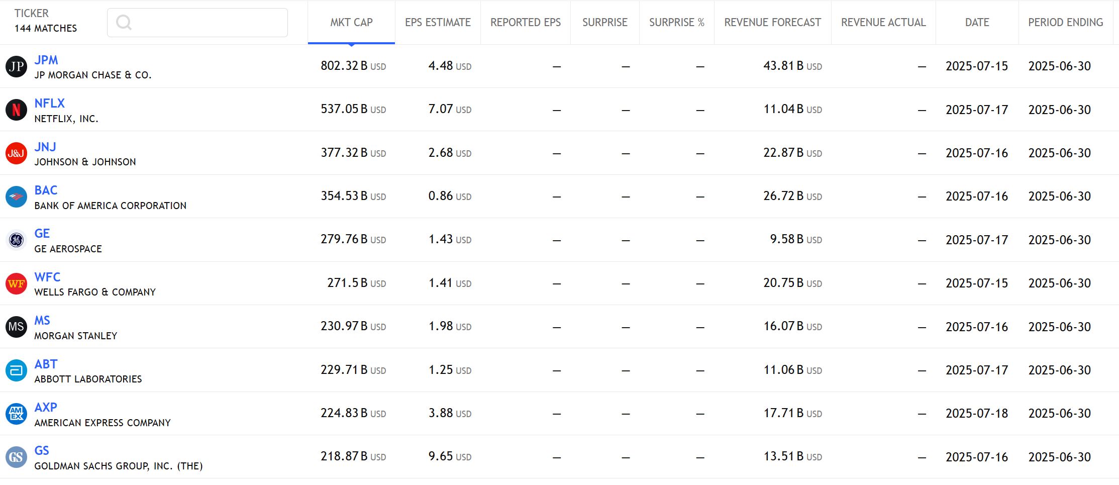Viewport: 1119px width, 485px height.
Task: Click the company name JP MORGAN CHASE & CO.
Action: (x=93, y=75)
